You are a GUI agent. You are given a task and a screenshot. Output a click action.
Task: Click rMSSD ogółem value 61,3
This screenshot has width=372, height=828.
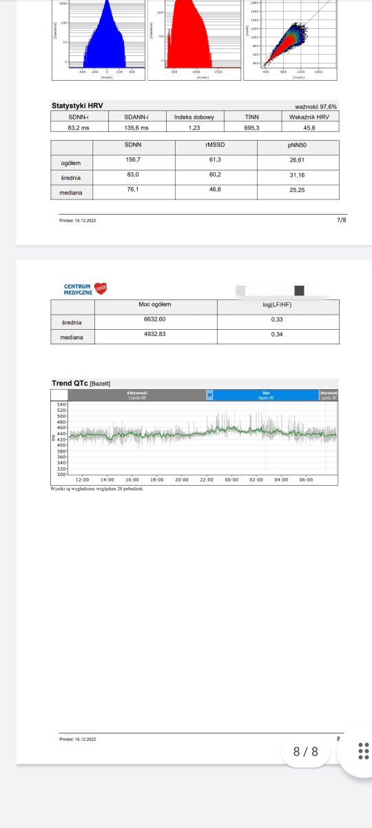pos(216,159)
